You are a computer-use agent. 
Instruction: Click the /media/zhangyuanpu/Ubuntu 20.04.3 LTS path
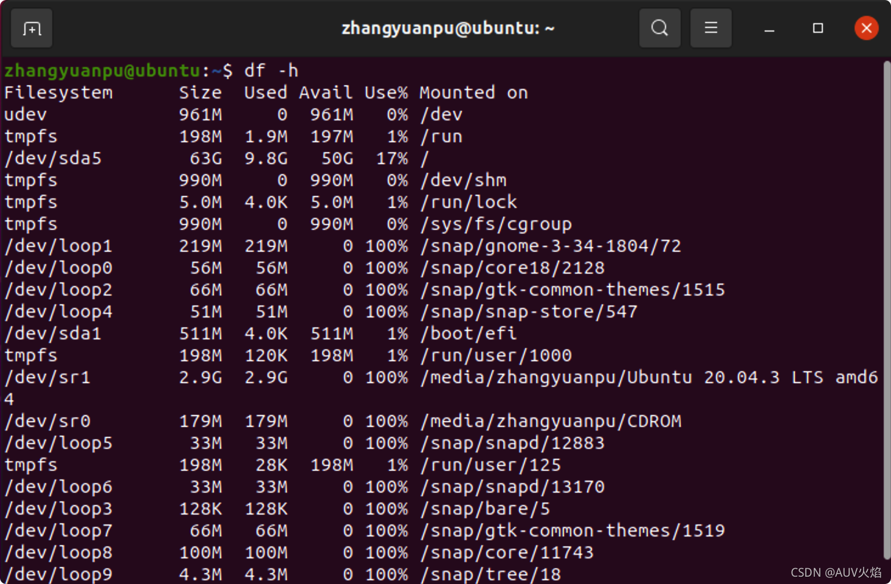tap(621, 377)
